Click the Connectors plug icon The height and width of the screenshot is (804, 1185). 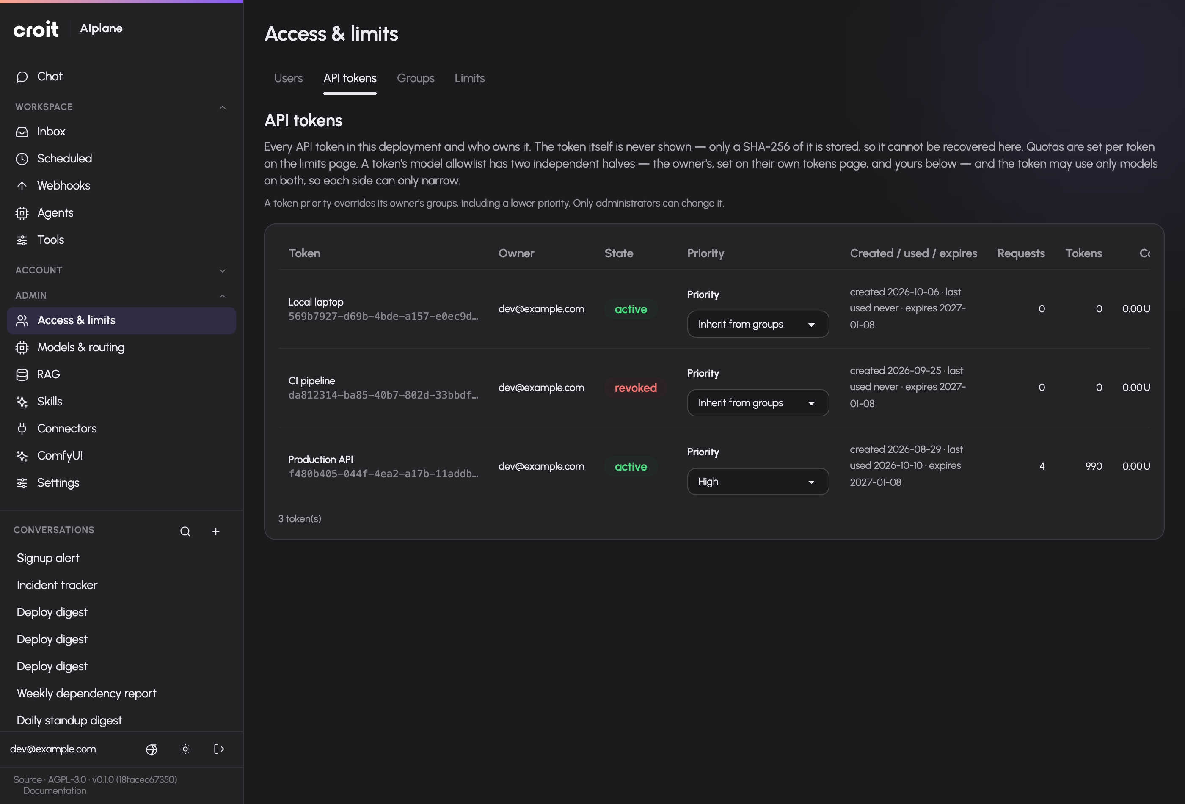click(22, 428)
